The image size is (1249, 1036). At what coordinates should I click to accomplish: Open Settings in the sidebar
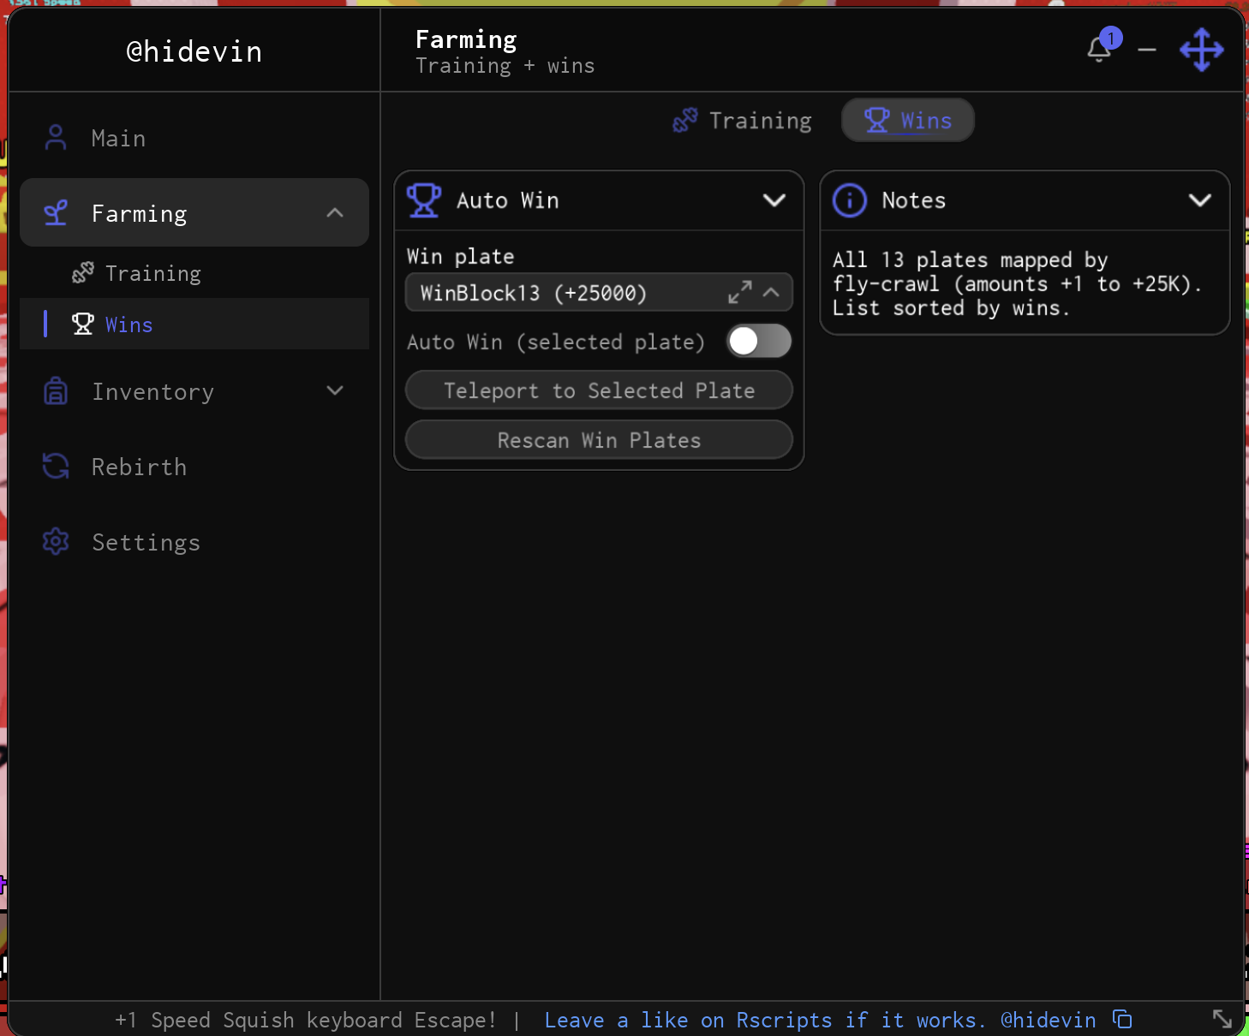click(194, 542)
